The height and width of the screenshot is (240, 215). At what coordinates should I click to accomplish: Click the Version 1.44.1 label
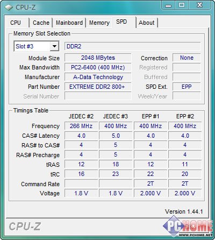[x=184, y=211]
